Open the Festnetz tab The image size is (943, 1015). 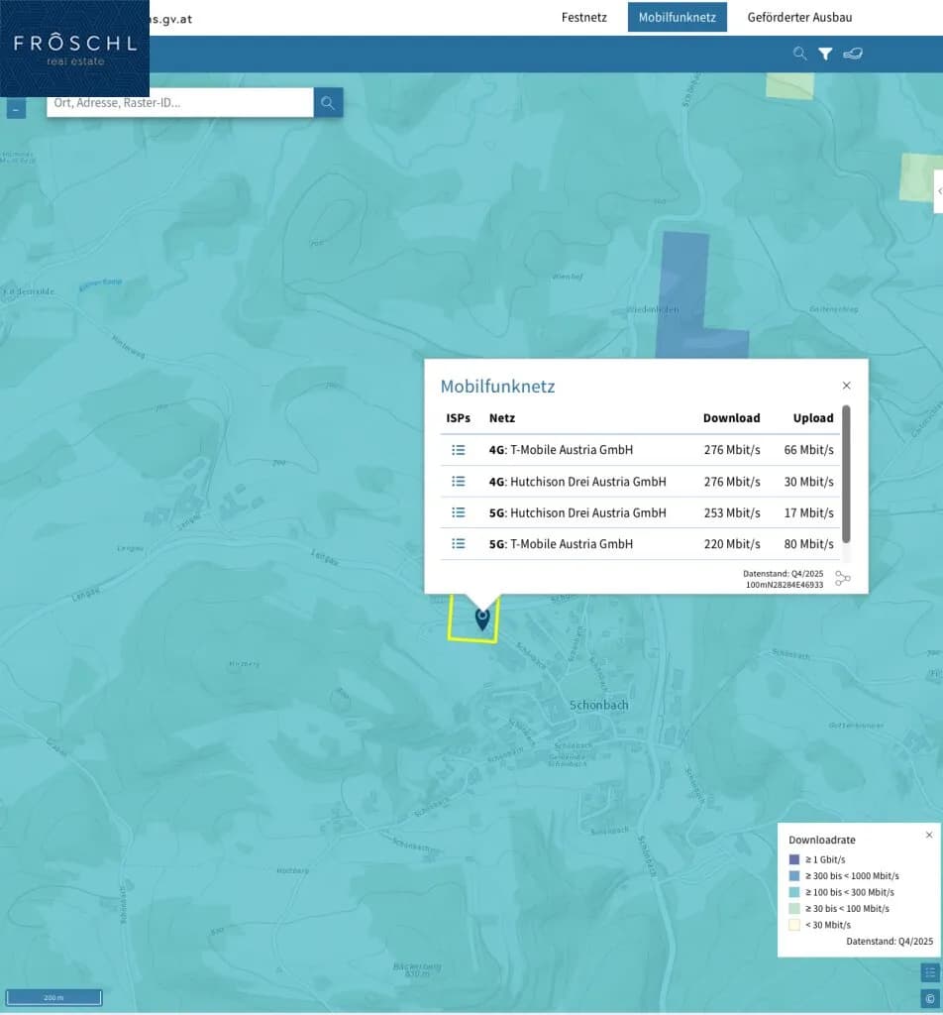coord(583,18)
